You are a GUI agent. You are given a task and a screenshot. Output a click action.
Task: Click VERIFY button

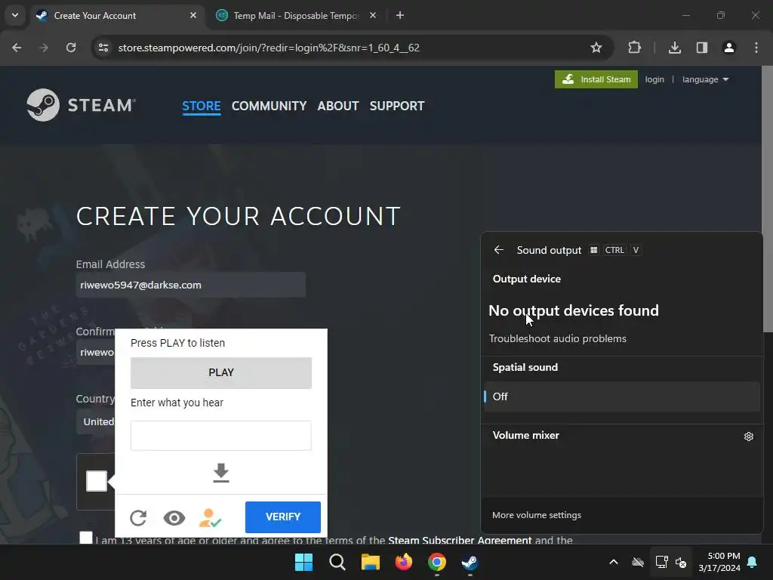pyautogui.click(x=283, y=517)
